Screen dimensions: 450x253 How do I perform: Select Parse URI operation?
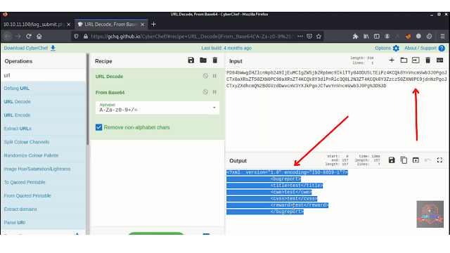pos(44,223)
